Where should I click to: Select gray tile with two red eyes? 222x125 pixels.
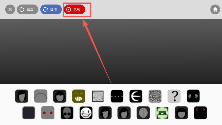(x=48, y=113)
